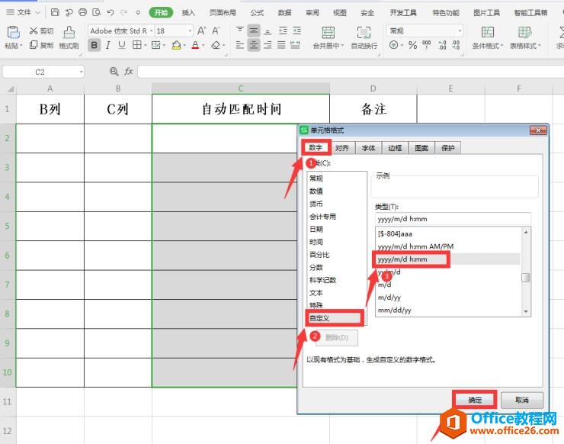
Task: Expand the Name Box dropdown showing C2
Action: [x=81, y=72]
